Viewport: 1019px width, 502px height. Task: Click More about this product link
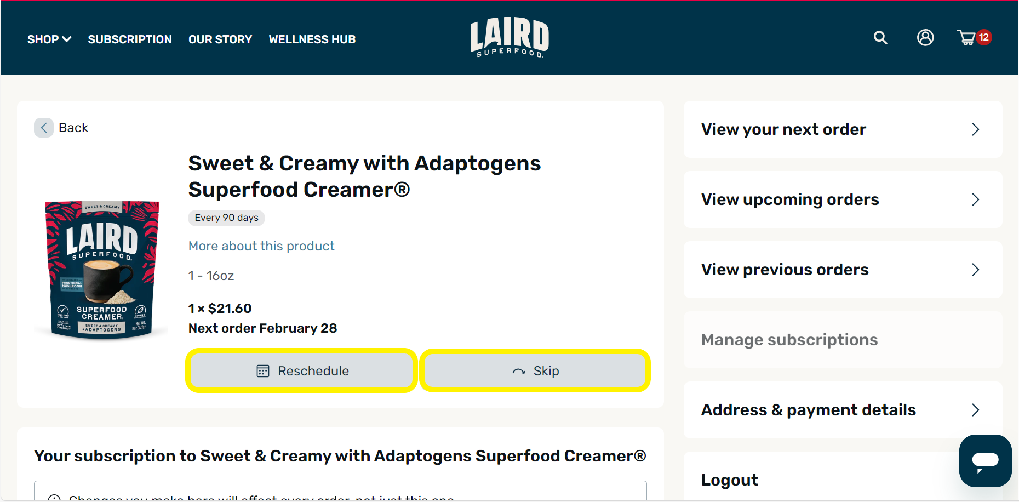(261, 246)
